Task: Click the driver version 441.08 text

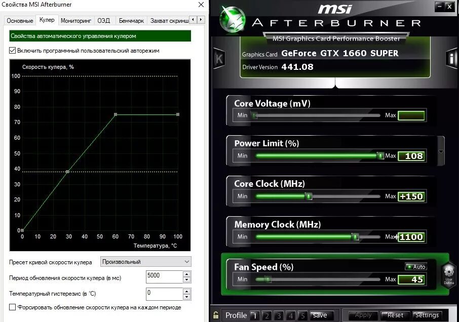Action: (x=297, y=67)
